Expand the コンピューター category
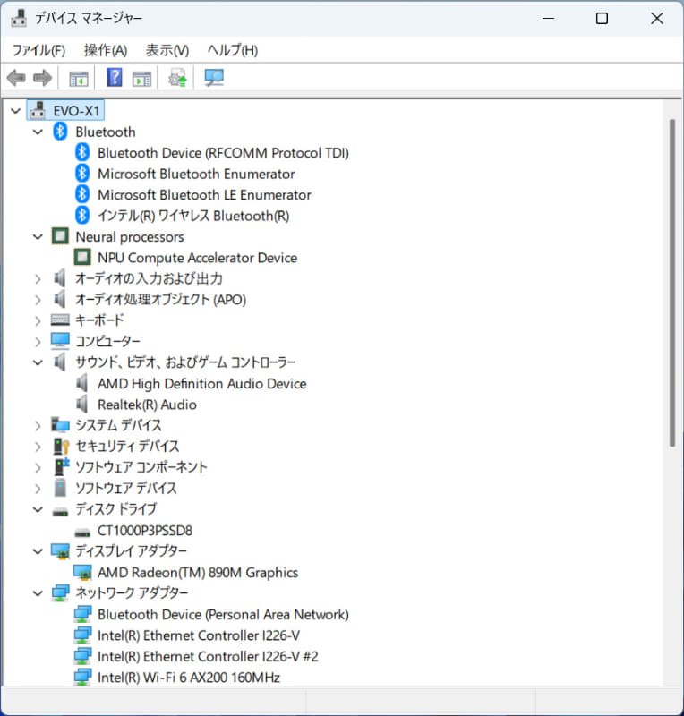 tap(38, 342)
